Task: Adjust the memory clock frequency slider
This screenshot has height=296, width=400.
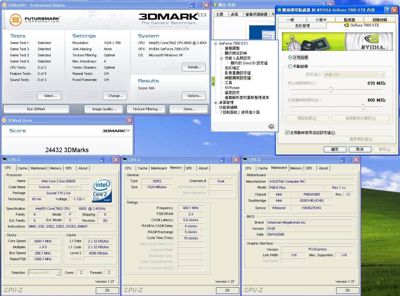Action: coord(363,107)
